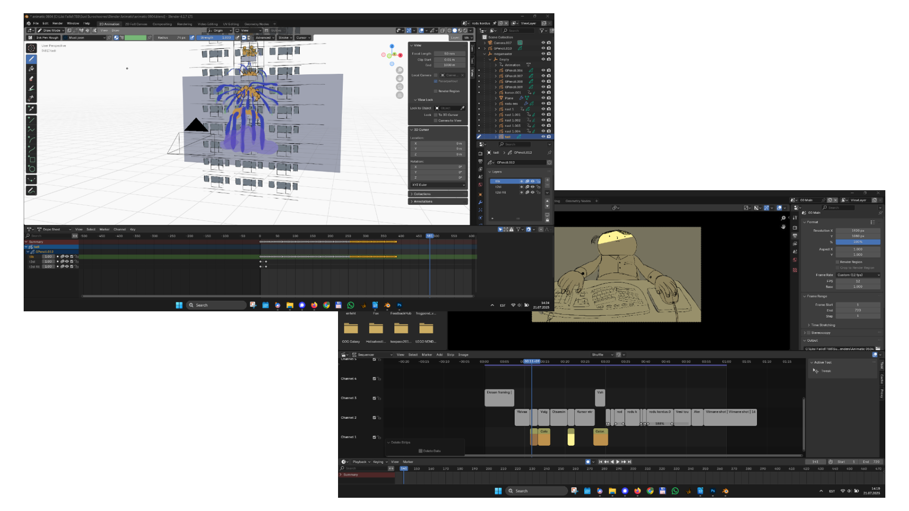The height and width of the screenshot is (511, 909).
Task: Click the green color swatch in brush header
Action: tap(135, 38)
